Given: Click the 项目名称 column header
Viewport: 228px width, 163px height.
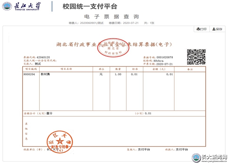Looking at the screenshot, I should (x=66, y=69).
